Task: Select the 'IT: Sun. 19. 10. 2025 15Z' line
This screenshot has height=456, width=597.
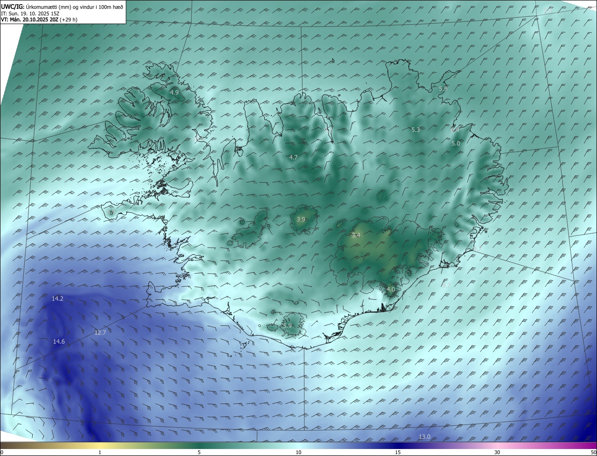Action: [x=30, y=14]
